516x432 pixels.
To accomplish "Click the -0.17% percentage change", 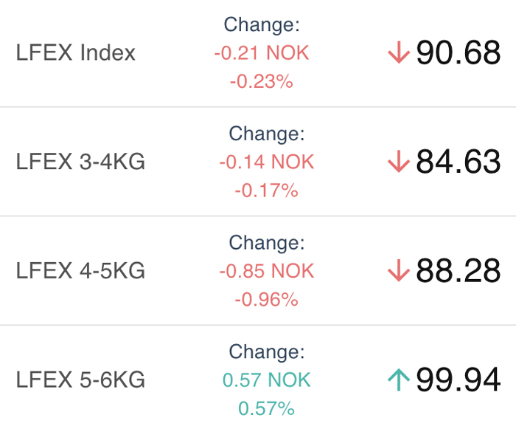I will [266, 191].
